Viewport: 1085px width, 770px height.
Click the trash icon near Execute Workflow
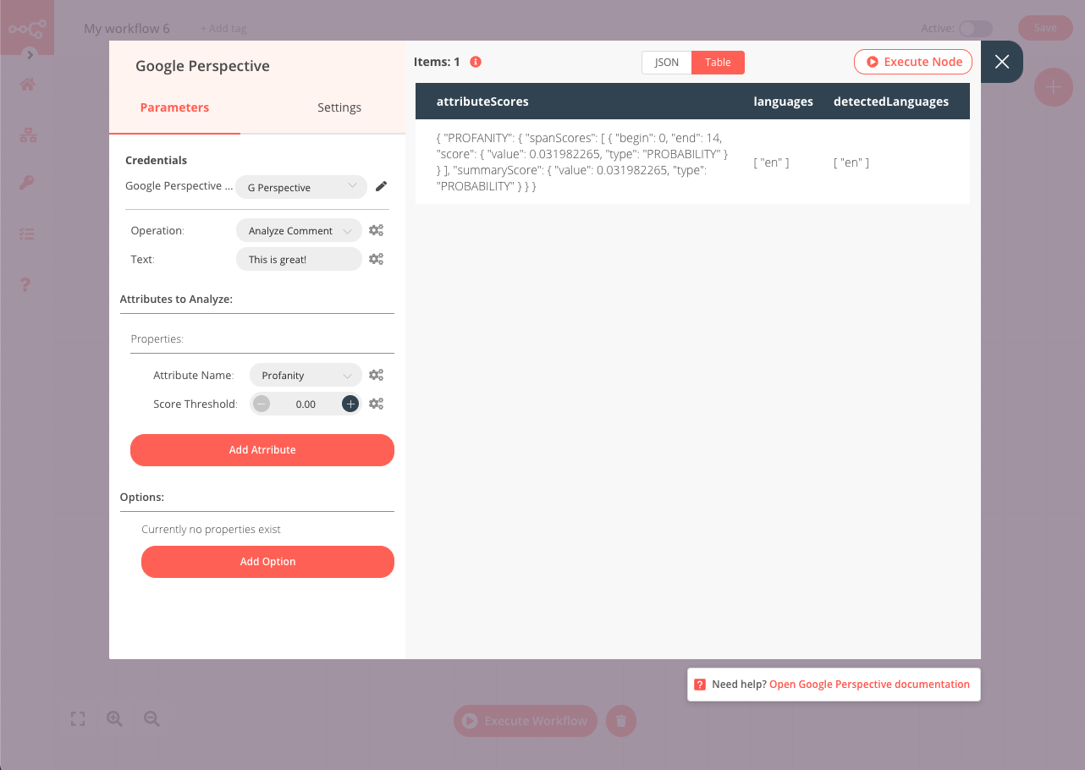[x=621, y=721]
